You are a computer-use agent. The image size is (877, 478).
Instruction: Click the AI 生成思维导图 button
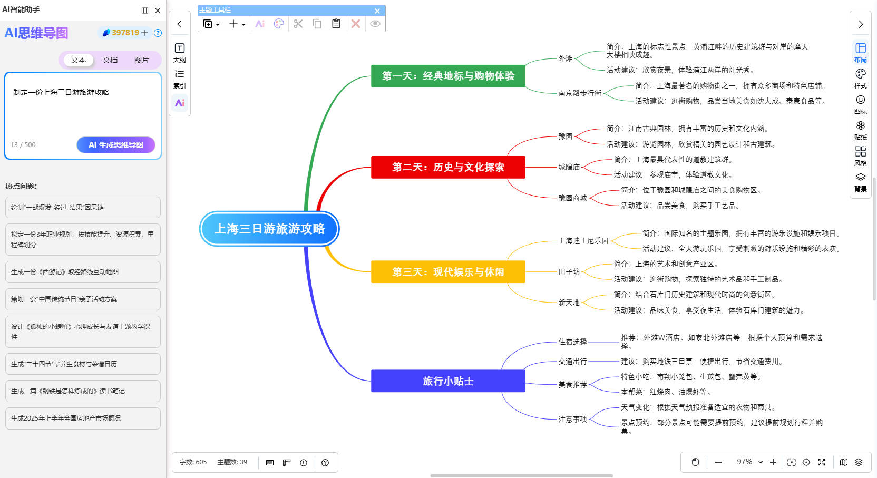click(x=116, y=145)
